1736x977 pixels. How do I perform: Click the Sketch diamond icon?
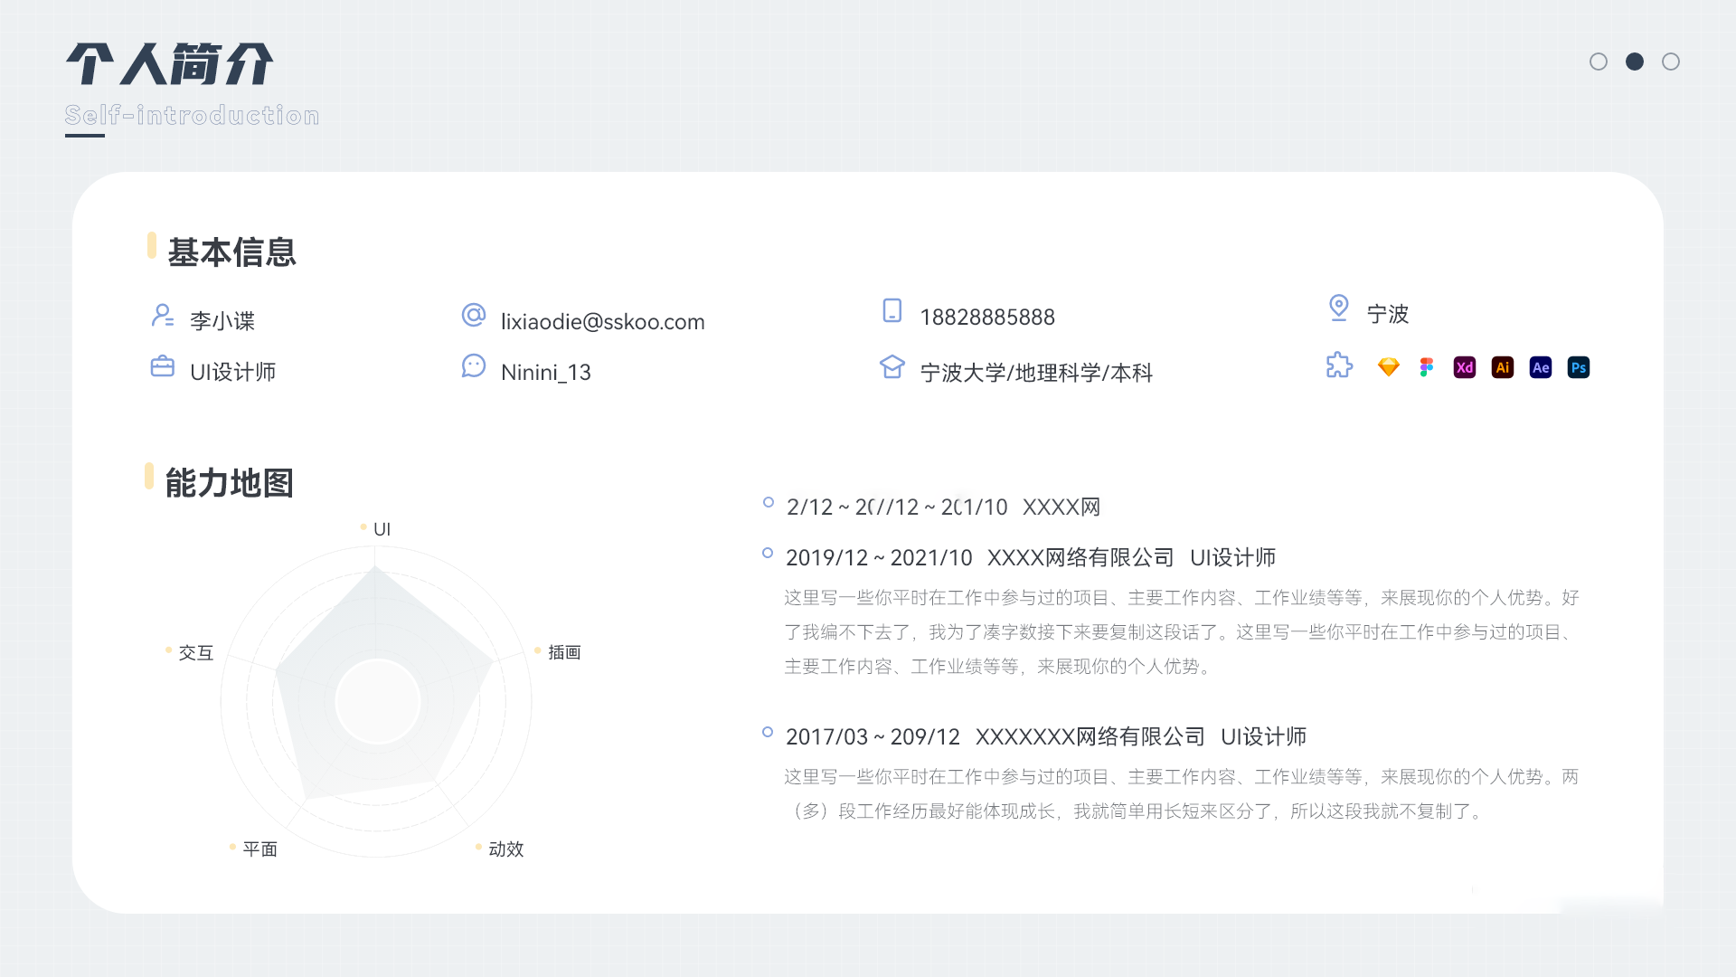click(x=1389, y=367)
